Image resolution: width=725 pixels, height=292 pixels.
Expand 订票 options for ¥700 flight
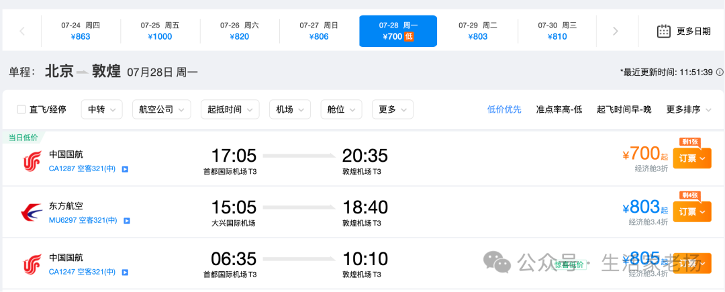coord(691,158)
